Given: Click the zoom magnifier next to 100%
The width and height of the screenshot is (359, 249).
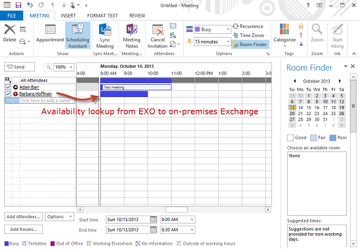Looking at the screenshot, I should [x=48, y=67].
